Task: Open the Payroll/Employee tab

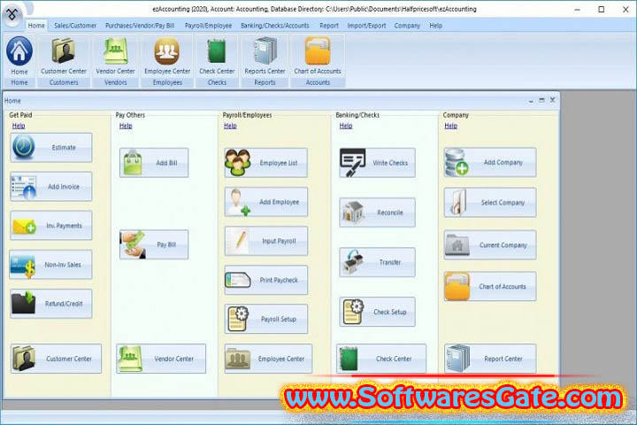Action: click(208, 26)
